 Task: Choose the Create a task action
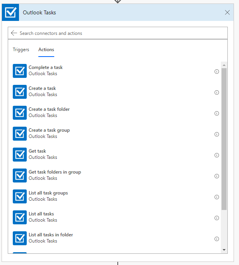tap(42, 91)
